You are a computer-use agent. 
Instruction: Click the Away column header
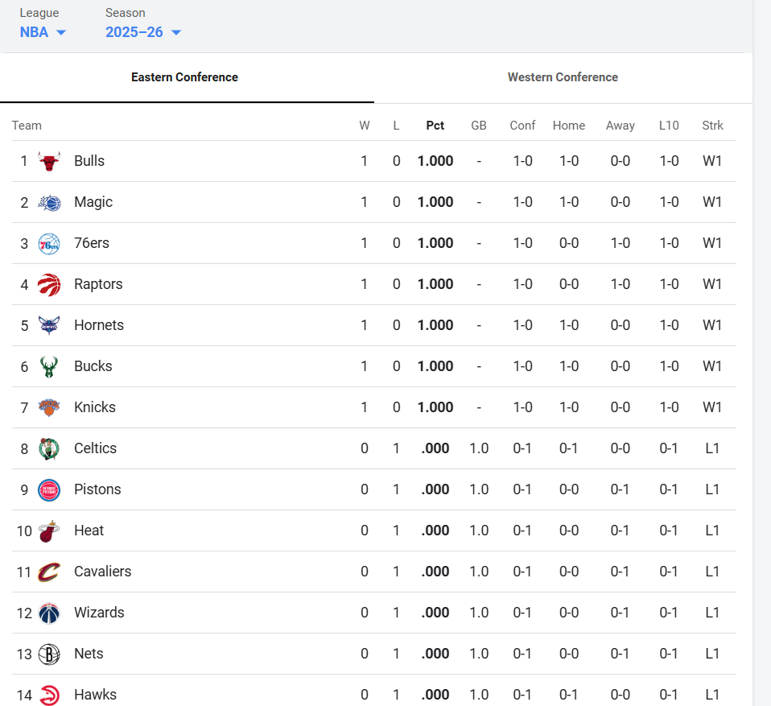click(620, 126)
